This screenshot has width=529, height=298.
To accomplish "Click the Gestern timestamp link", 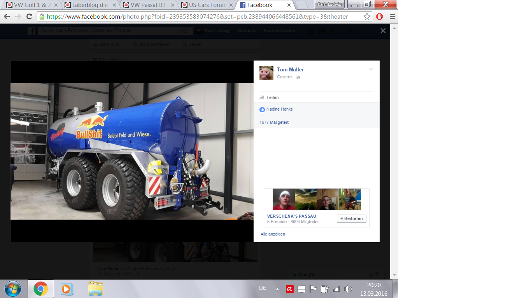I will click(x=284, y=77).
